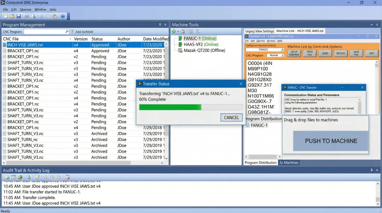Pin the Program Management panel
Viewport: 382px width, 213px height.
click(x=159, y=25)
